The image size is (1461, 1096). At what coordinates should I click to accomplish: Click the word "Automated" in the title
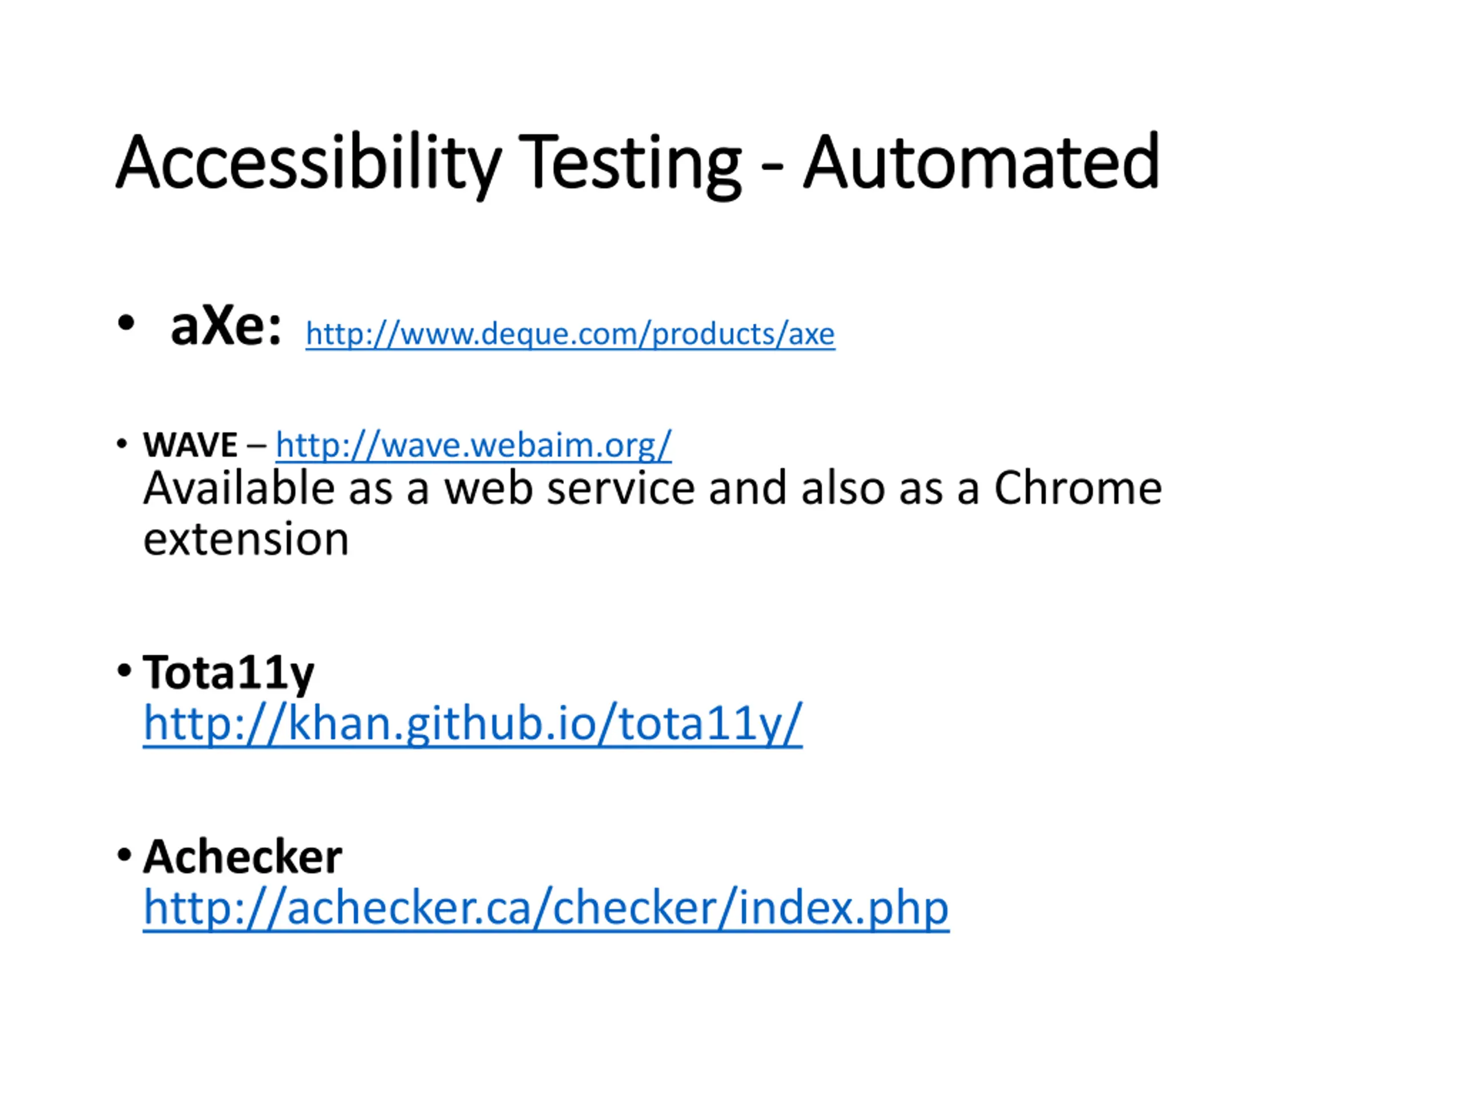(x=982, y=163)
